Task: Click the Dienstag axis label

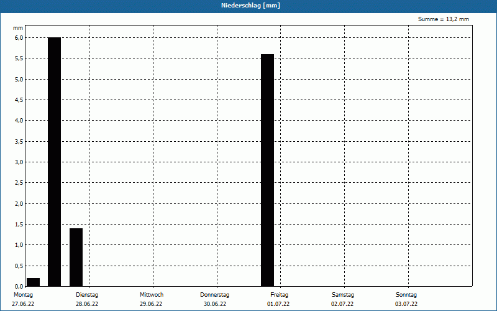Action: point(87,295)
